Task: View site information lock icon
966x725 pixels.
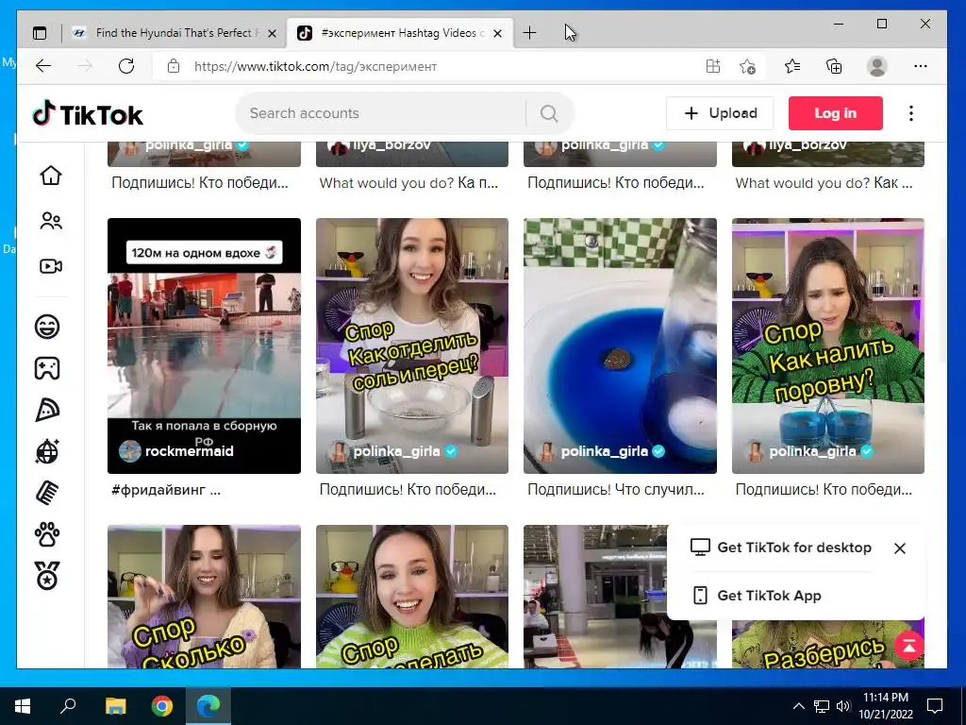Action: coord(174,66)
